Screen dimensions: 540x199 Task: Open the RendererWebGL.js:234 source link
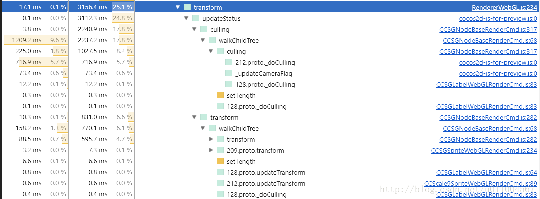tap(504, 7)
